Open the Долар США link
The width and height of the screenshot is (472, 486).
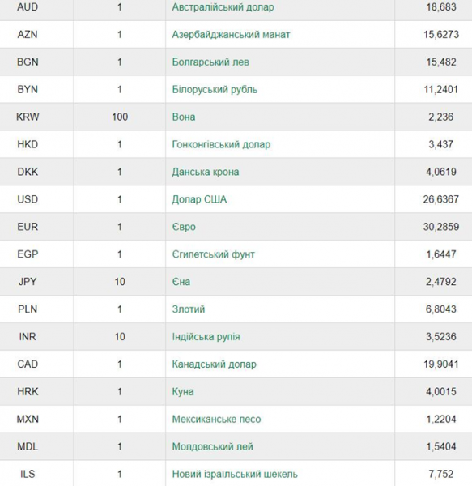[x=199, y=199]
